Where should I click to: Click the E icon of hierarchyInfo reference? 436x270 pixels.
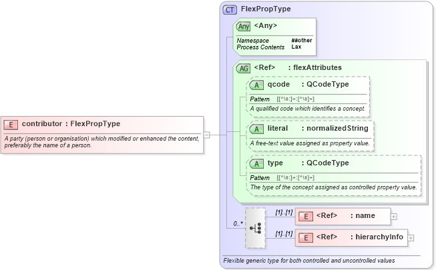(306, 238)
